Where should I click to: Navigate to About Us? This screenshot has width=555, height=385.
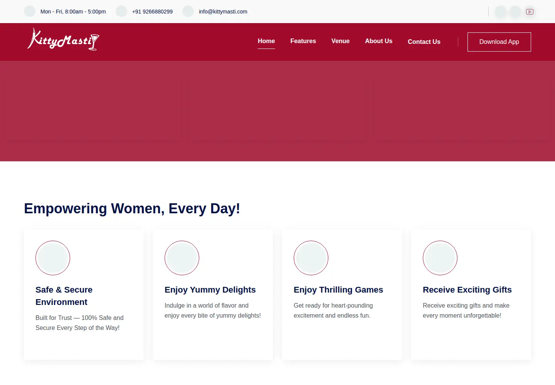378,41
